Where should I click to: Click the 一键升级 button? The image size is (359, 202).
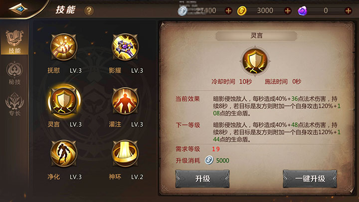(310, 179)
